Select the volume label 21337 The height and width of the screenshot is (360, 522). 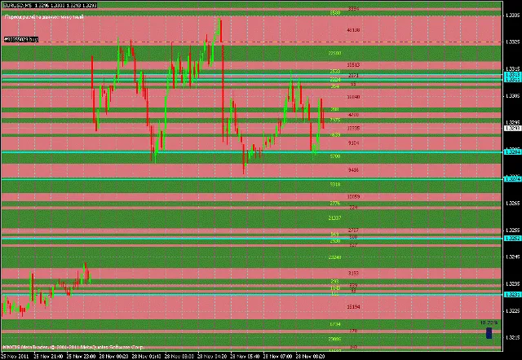coord(334,218)
